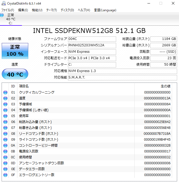Click status icon for 総書き込み量 (ホスト) row
The height and width of the screenshot is (183, 179).
pyautogui.click(x=5, y=128)
